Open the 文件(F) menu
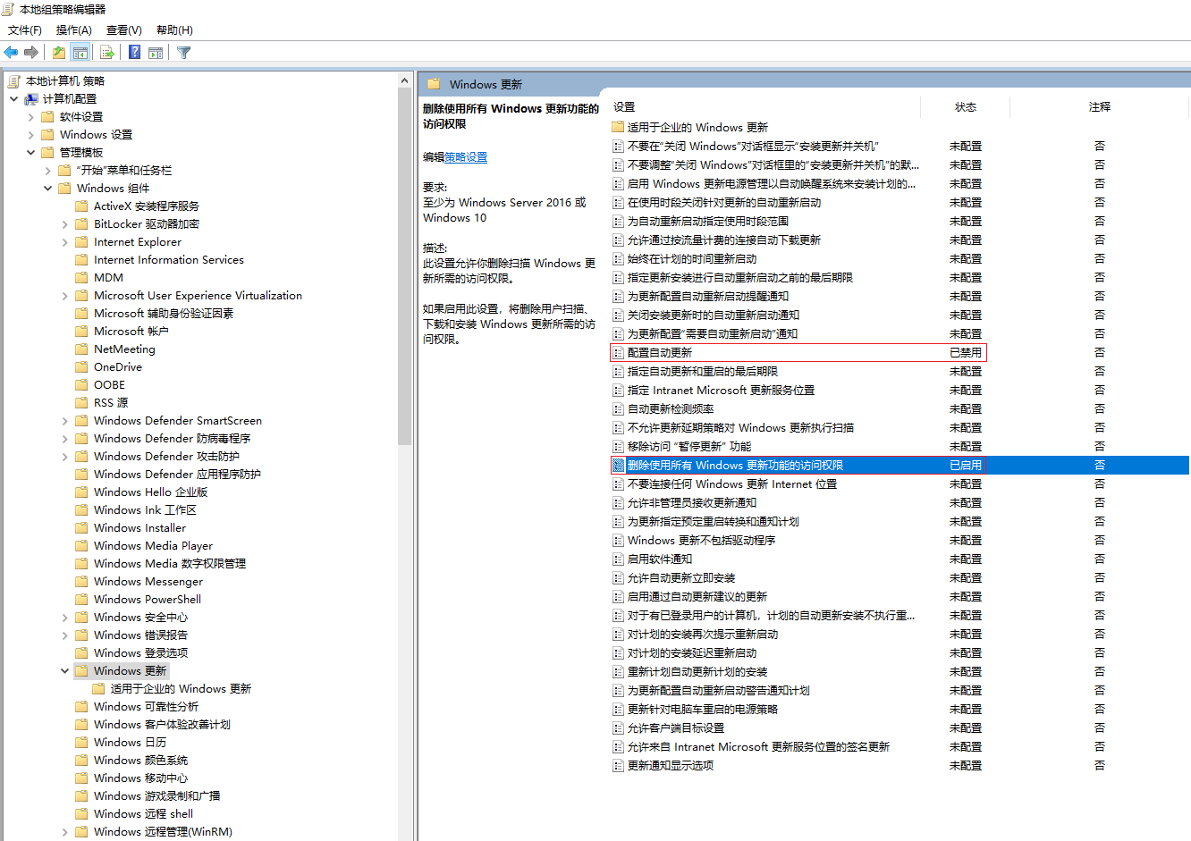This screenshot has height=841, width=1191. [x=25, y=30]
